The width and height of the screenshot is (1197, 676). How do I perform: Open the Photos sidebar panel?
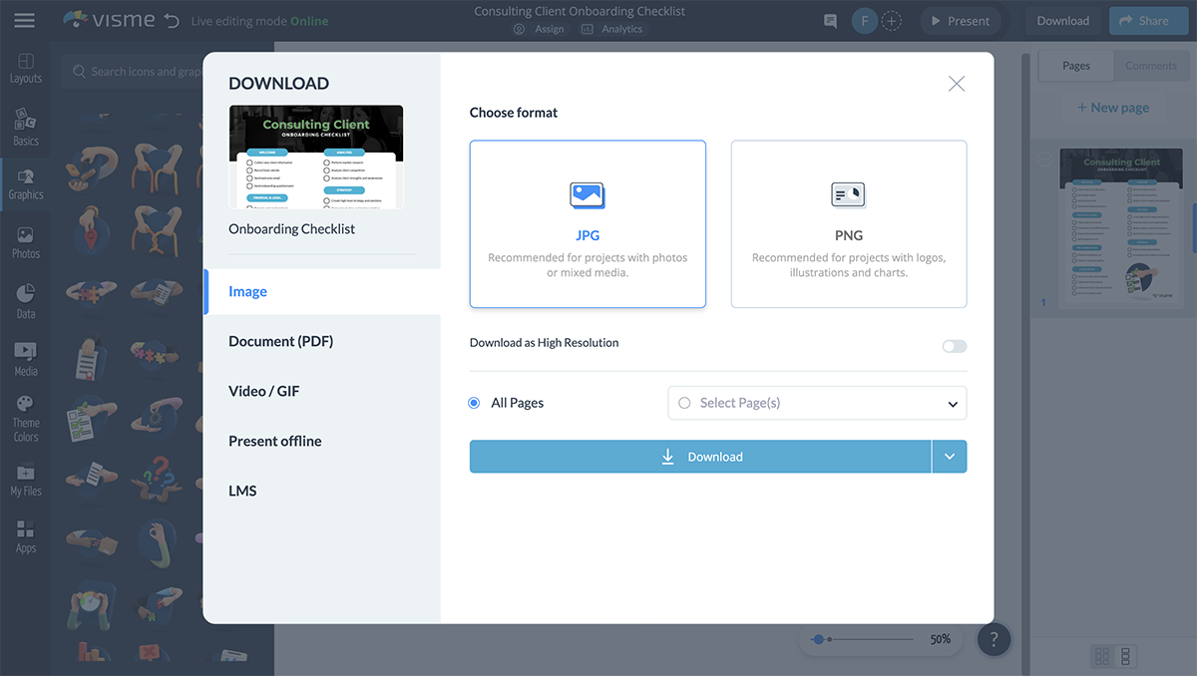click(26, 242)
